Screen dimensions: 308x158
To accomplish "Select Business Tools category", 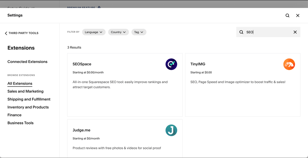I will click(20, 123).
